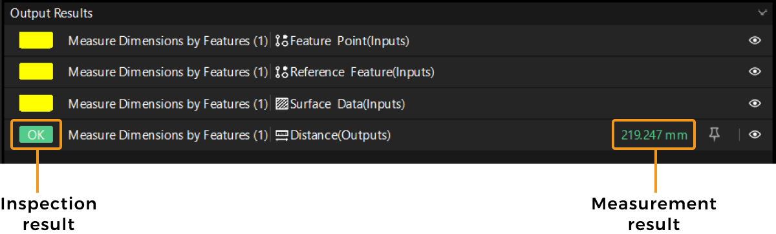Select the Feature Point(Inputs) row
The width and height of the screenshot is (776, 234).
coord(387,41)
